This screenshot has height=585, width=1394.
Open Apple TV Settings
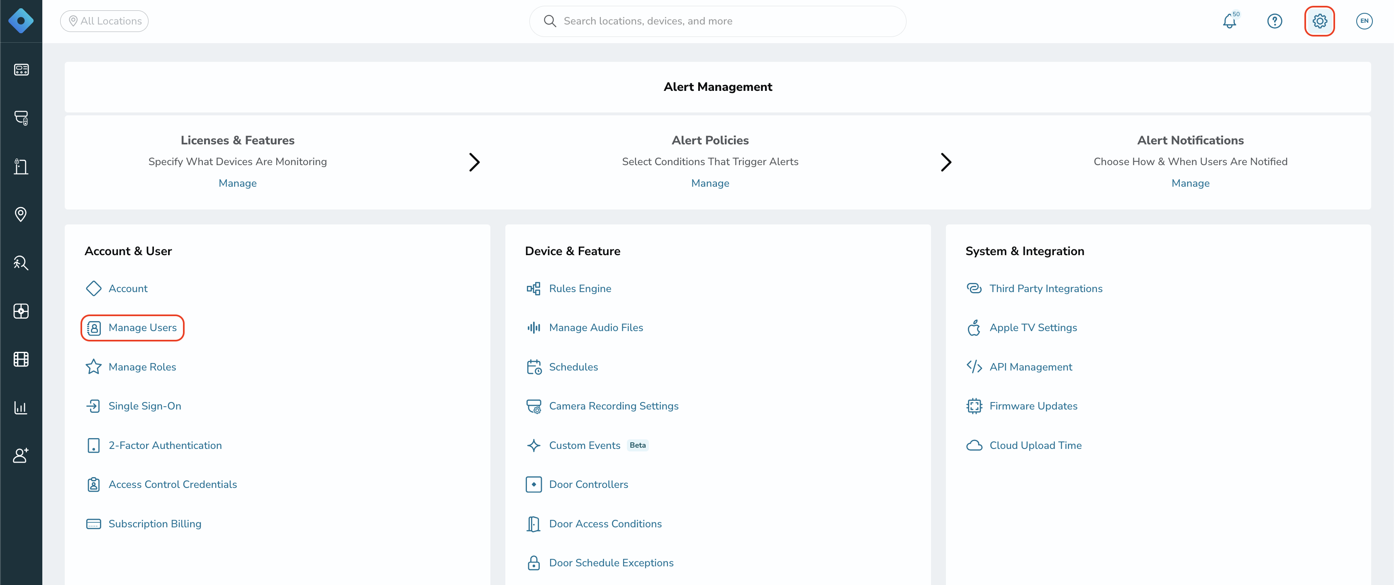click(1033, 327)
